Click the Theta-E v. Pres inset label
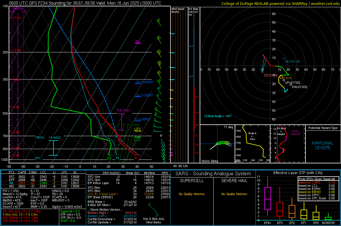The width and height of the screenshot is (341, 226). coord(252,136)
